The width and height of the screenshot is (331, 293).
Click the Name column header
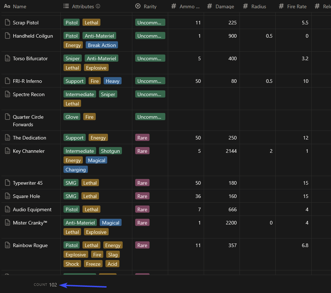(19, 6)
